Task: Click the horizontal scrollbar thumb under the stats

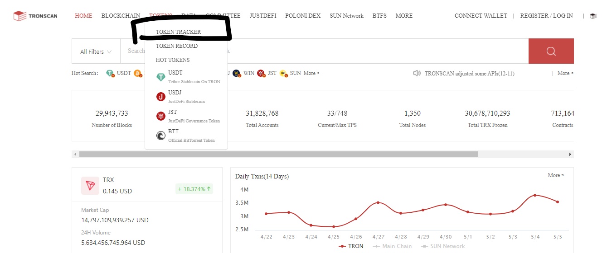Action: tap(279, 154)
